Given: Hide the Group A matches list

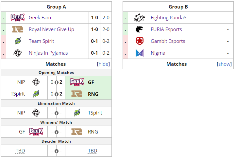Looking at the screenshot, I should [x=103, y=64].
